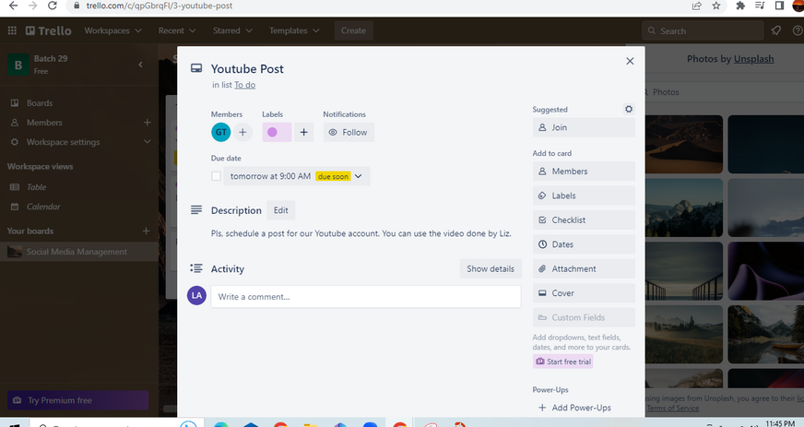Click the purple label color swatch
Viewport: 804px width, 427px height.
coord(277,132)
